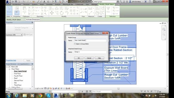Click Help in the Create Model Group dialog
Image resolution: width=174 pixels, height=98 pixels.
coord(99,58)
